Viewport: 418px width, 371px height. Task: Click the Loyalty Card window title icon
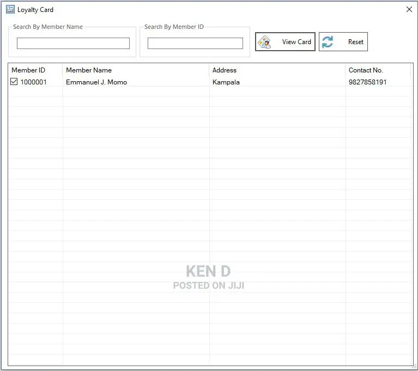coord(10,9)
